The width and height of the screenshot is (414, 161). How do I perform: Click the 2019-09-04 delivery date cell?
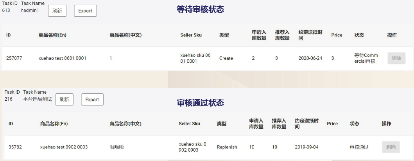pyautogui.click(x=306, y=147)
